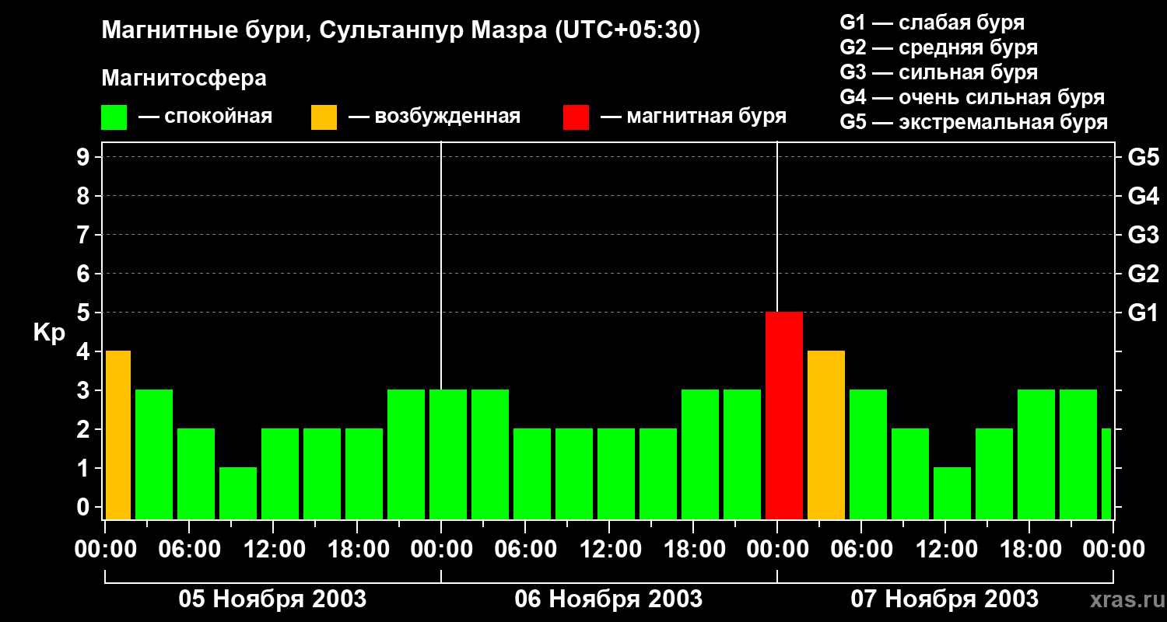
Task: Click the '06:00' time label under 07 Ноября
Action: [x=861, y=550]
